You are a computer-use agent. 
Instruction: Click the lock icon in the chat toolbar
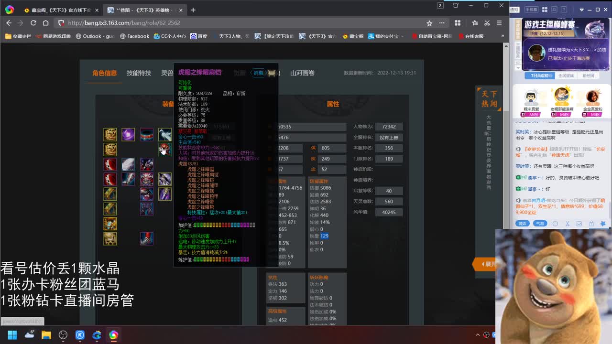[x=591, y=223]
